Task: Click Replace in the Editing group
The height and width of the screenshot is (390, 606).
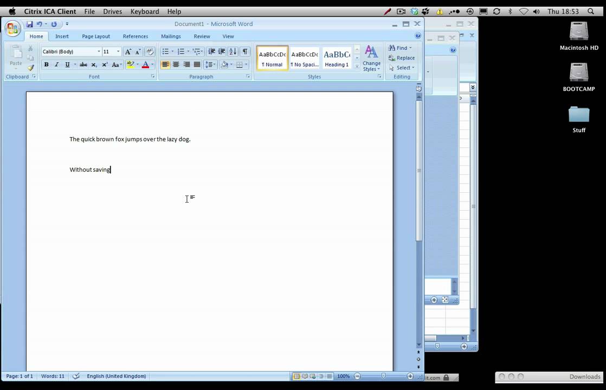Action: click(402, 58)
